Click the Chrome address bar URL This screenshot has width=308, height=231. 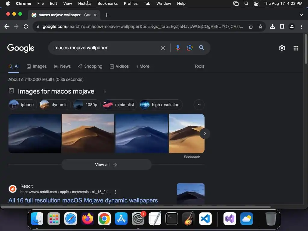143,26
